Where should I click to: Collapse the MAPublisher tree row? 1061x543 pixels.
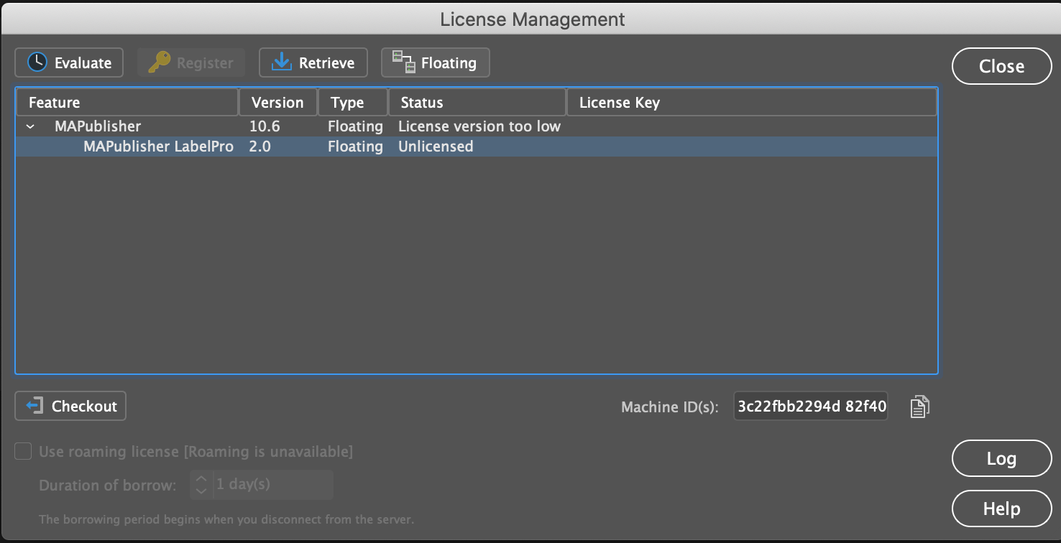(30, 126)
